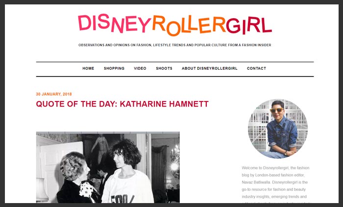Click the circular author profile photo

pos(278,129)
